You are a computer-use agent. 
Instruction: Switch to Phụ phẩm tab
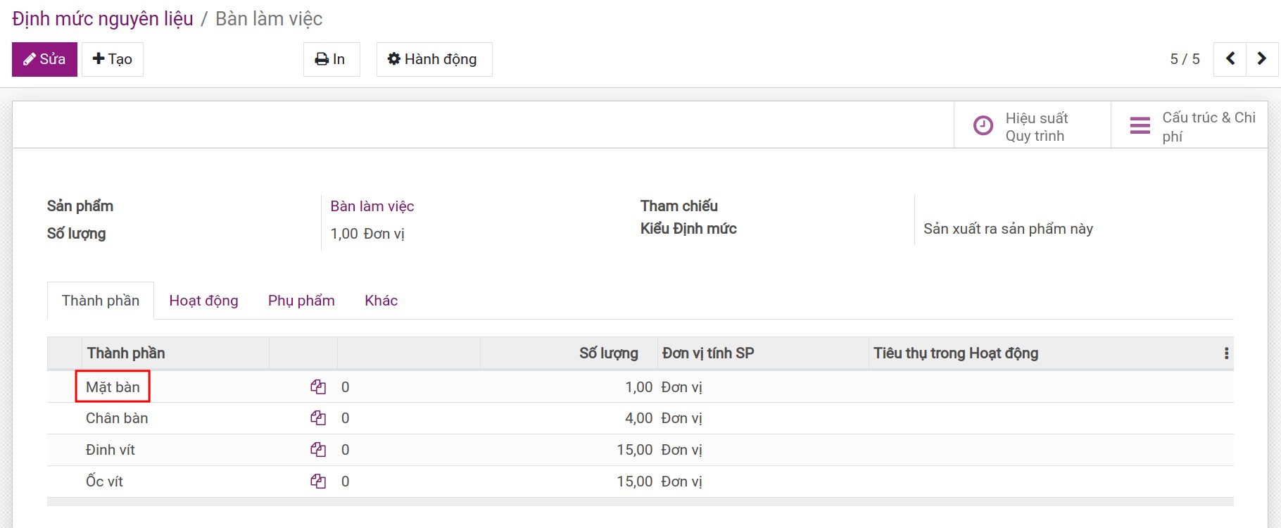pyautogui.click(x=301, y=301)
